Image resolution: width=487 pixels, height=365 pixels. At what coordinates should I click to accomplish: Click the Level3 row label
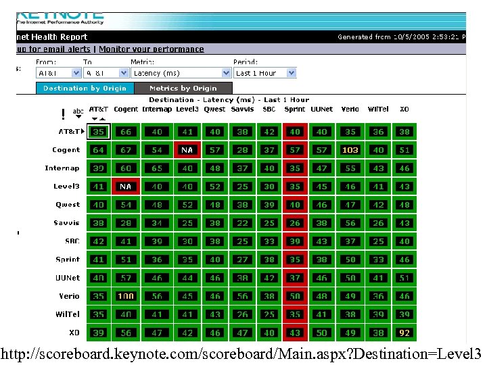[66, 187]
